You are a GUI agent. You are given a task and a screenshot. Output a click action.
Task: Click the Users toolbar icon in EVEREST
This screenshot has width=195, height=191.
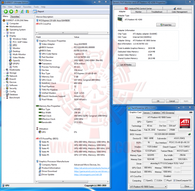(x=27, y=12)
